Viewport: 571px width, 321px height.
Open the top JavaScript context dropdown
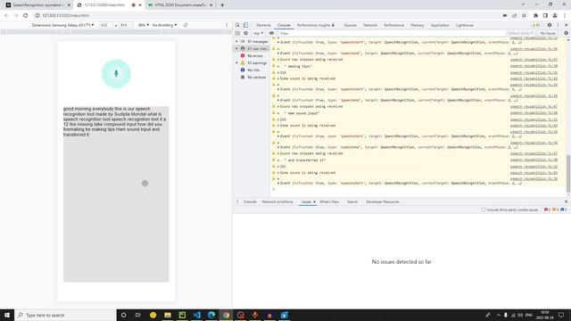pos(258,33)
